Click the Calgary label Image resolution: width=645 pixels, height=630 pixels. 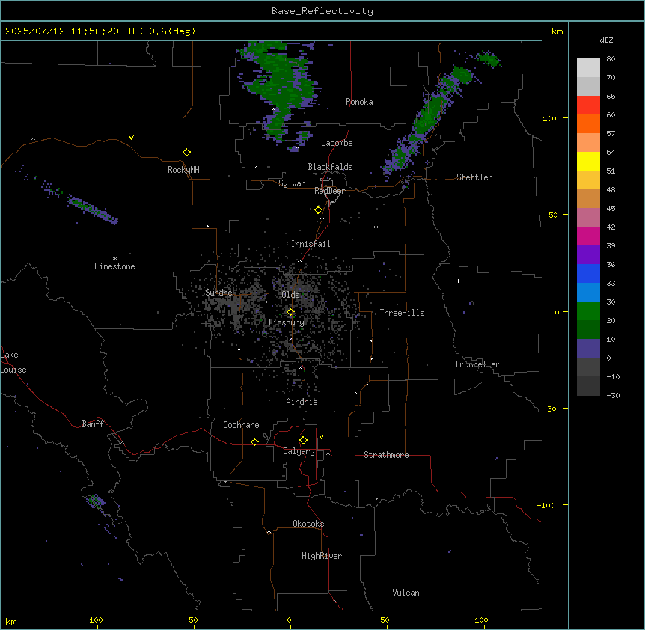click(x=299, y=451)
